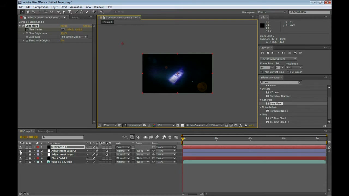Select the Ellipse shape tool
Screen dimensions: 349x196
(58, 12)
